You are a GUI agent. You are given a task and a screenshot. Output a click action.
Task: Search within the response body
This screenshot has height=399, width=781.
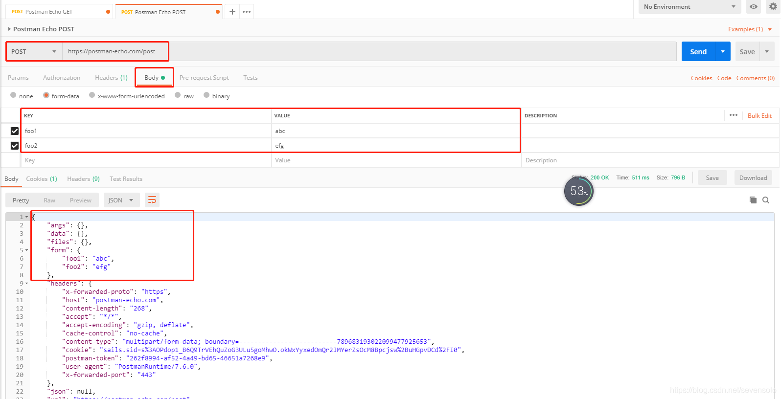(x=766, y=200)
